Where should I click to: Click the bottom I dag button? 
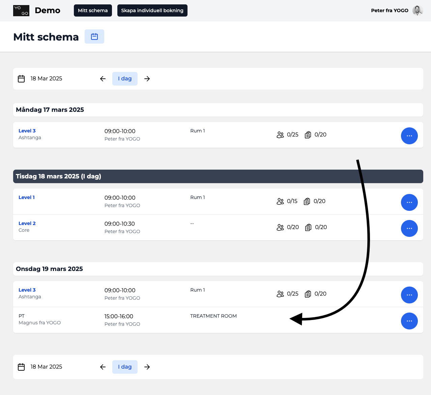pyautogui.click(x=125, y=367)
